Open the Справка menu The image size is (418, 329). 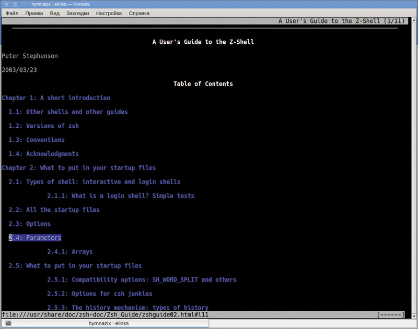pyautogui.click(x=139, y=14)
